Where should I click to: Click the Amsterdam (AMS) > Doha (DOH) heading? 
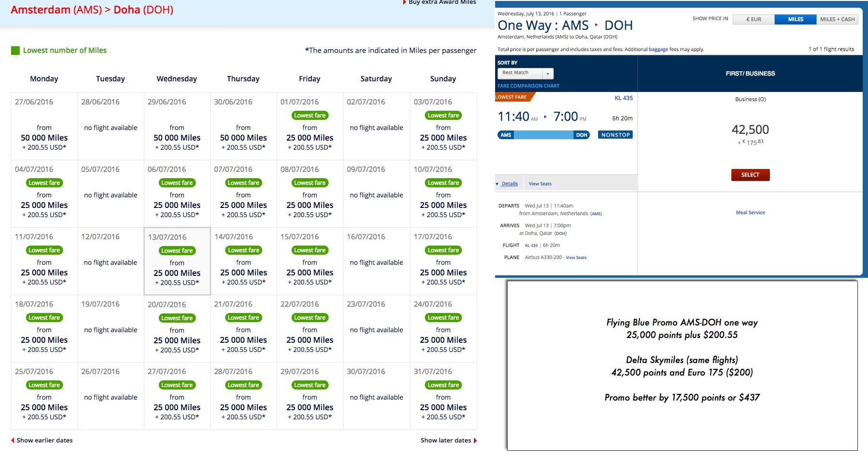(92, 10)
